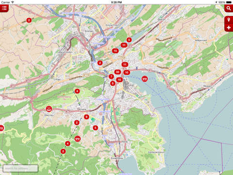Open the 9 cluster marker near Kriens
This screenshot has width=233, height=175.
pos(86,117)
